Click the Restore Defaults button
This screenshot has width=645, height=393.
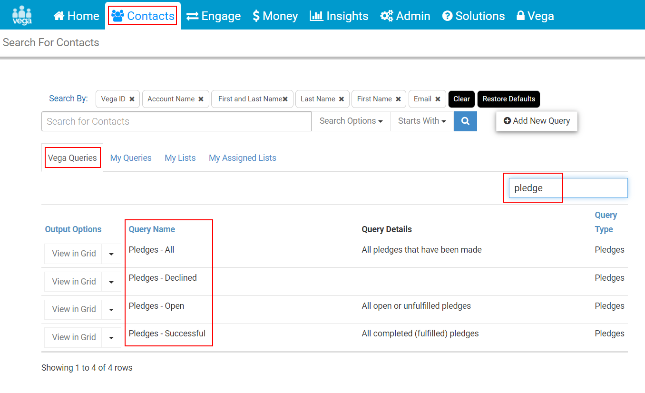click(509, 99)
